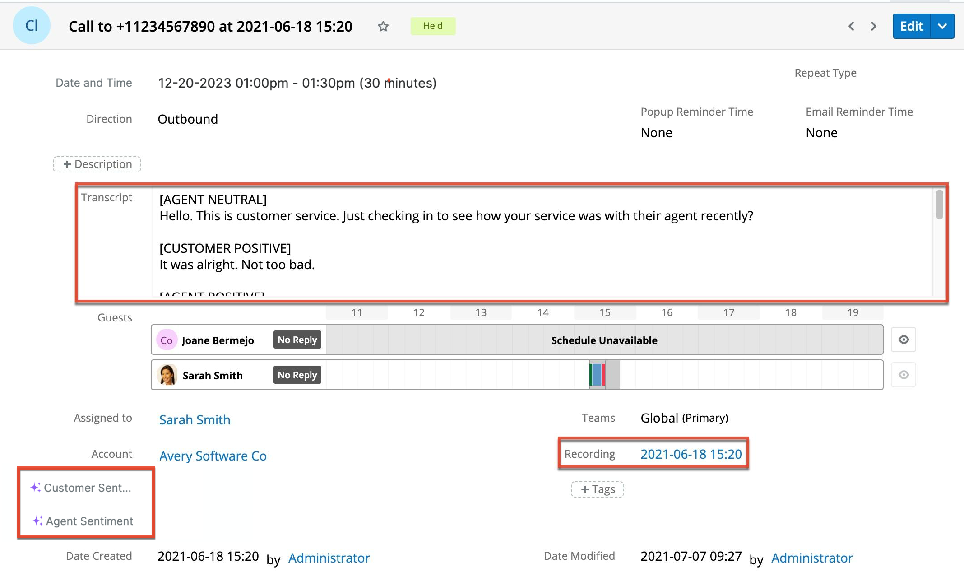Click the Cl call module avatar icon
This screenshot has width=964, height=577.
pos(32,26)
